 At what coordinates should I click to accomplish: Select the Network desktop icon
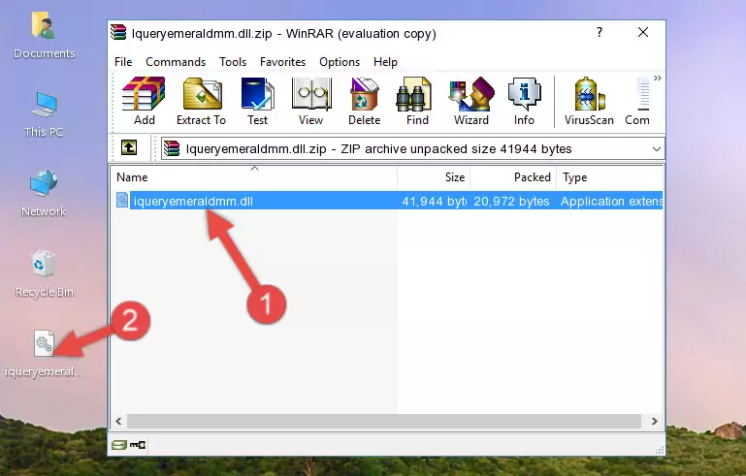tap(44, 193)
